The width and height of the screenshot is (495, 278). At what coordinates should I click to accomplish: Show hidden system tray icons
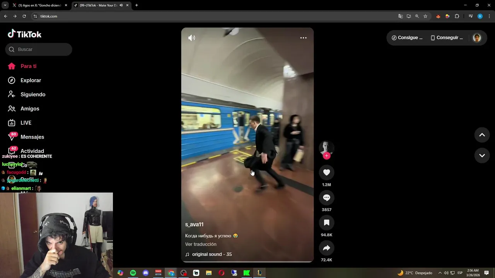click(x=440, y=273)
